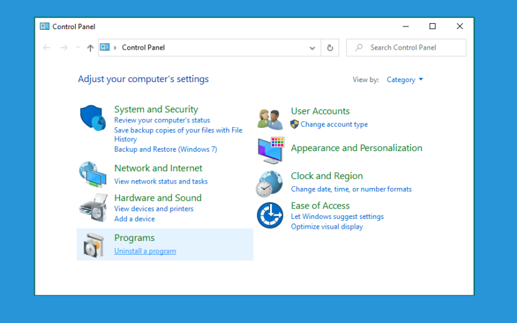Click the Forward navigation arrow
The width and height of the screenshot is (517, 323).
click(64, 48)
